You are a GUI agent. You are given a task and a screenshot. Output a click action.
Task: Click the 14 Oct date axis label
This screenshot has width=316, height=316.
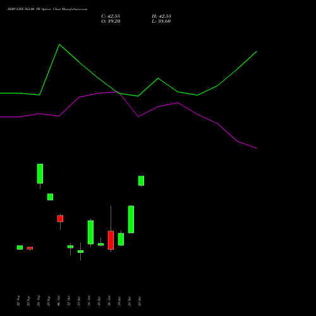click(89, 301)
